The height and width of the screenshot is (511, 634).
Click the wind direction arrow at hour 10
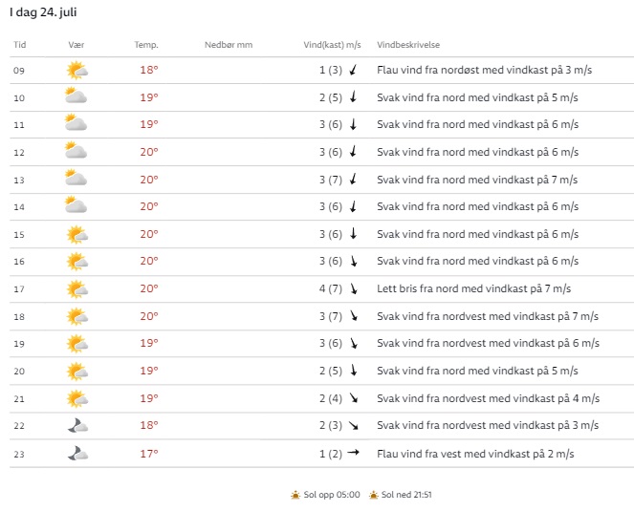tap(353, 97)
